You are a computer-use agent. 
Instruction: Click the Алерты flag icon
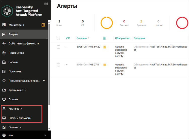(4, 34)
